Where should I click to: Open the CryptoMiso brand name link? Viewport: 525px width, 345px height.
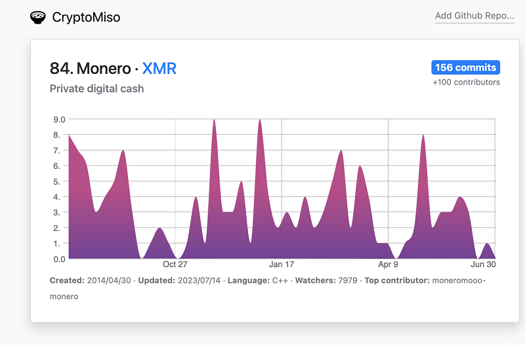[86, 17]
